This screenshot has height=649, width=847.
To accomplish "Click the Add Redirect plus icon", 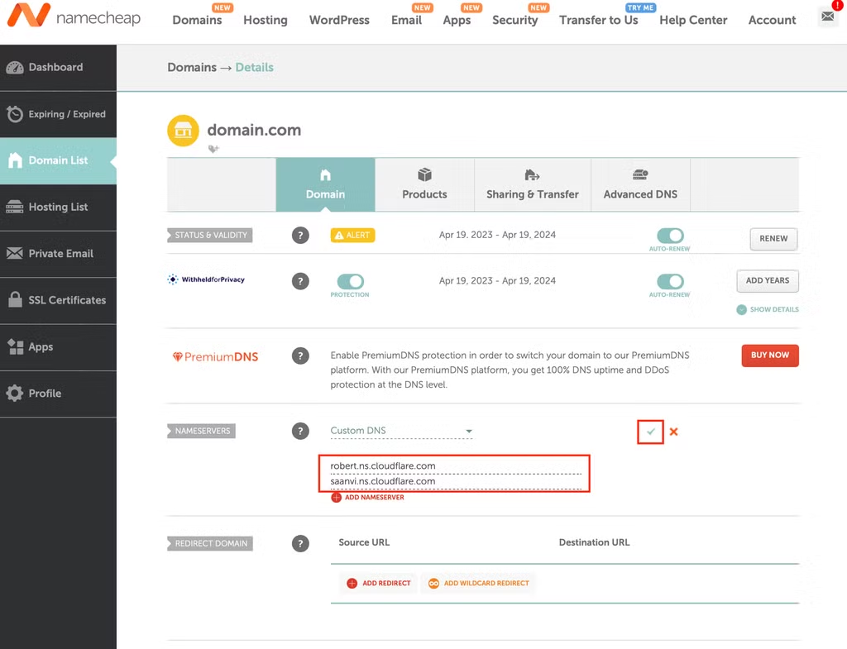I will (x=352, y=583).
